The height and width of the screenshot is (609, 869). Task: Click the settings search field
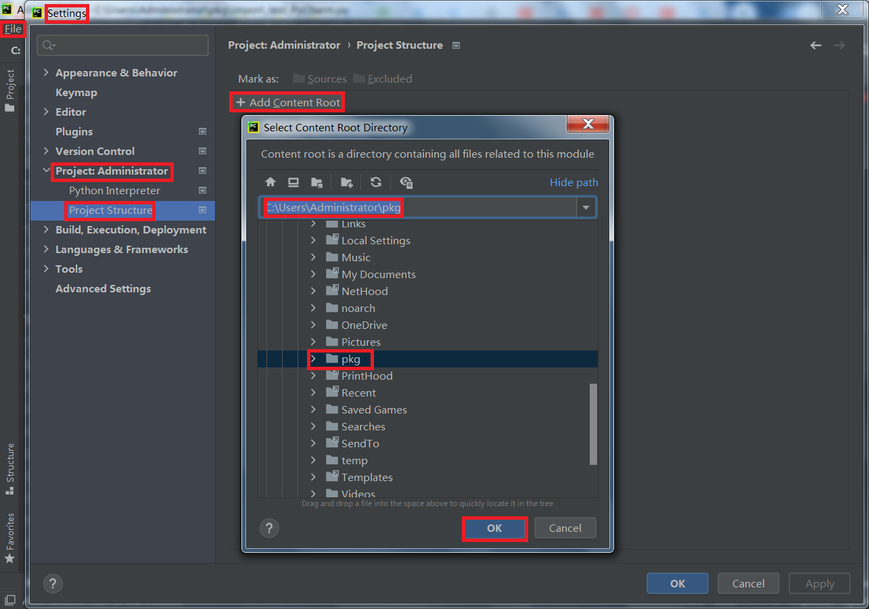(x=122, y=45)
